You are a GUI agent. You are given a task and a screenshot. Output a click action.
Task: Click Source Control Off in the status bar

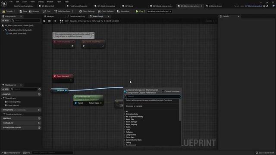point(265,153)
